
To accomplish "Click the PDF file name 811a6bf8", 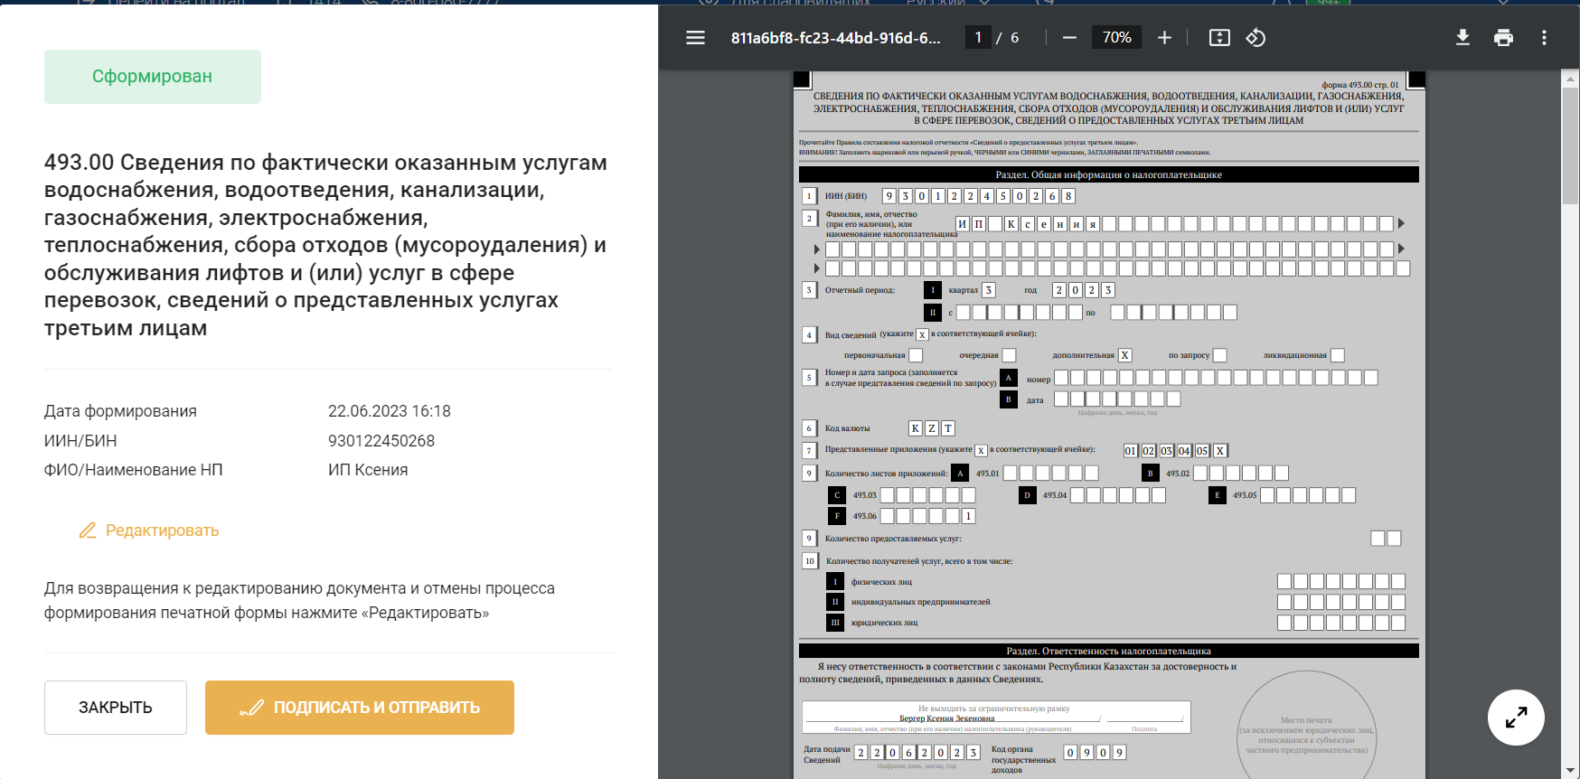I will point(835,38).
